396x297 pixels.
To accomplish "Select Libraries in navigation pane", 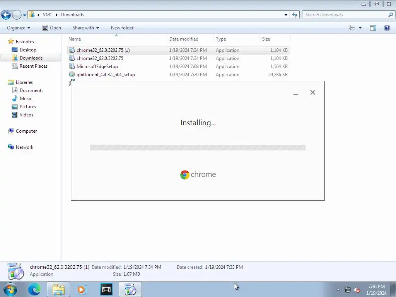I will (x=24, y=82).
